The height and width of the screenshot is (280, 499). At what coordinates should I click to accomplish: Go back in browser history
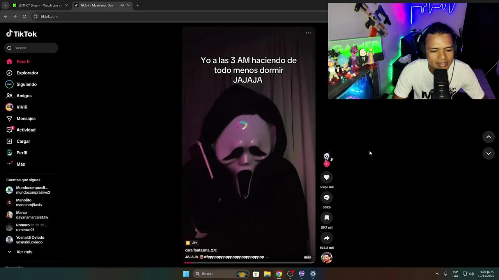tap(5, 16)
